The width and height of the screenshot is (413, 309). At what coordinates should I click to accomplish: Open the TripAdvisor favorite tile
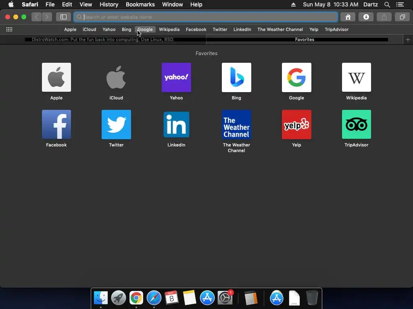pyautogui.click(x=357, y=124)
